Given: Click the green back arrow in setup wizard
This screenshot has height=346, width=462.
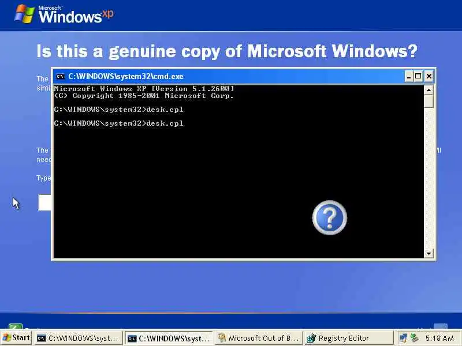Looking at the screenshot, I should pos(16,326).
